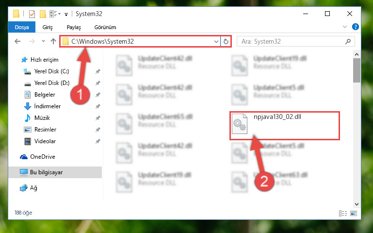
Task: Switch to large icons view layout
Action: point(354,213)
